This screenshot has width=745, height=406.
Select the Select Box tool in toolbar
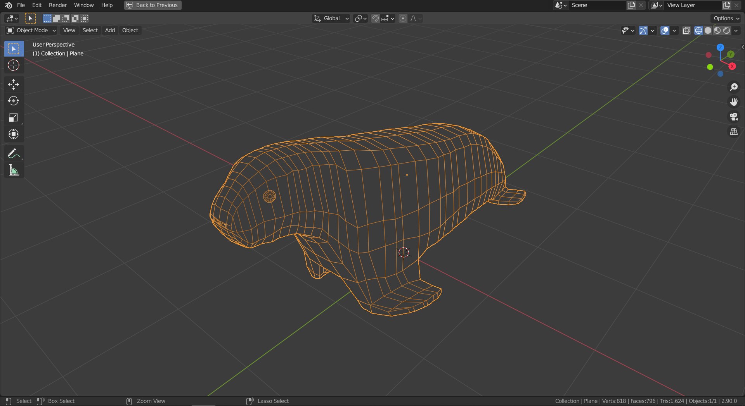(x=14, y=49)
